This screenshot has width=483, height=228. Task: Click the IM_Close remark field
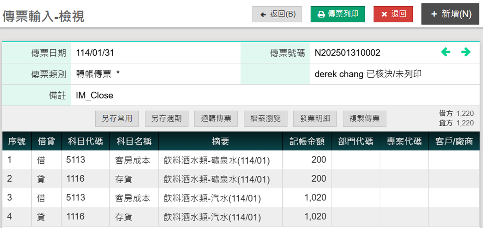[94, 95]
